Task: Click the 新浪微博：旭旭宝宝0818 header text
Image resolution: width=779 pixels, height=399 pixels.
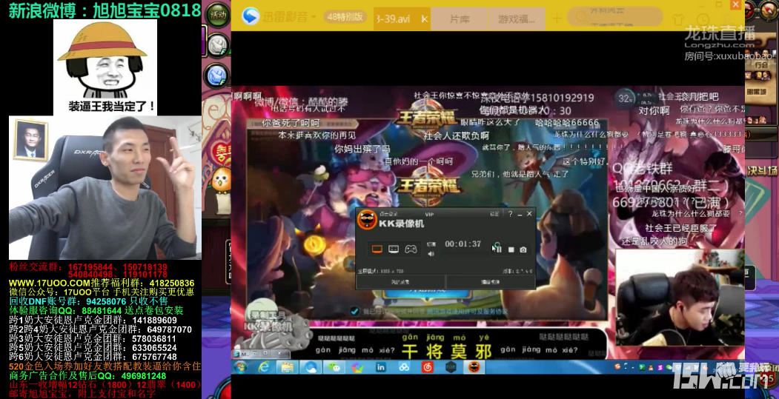Action: [x=105, y=10]
